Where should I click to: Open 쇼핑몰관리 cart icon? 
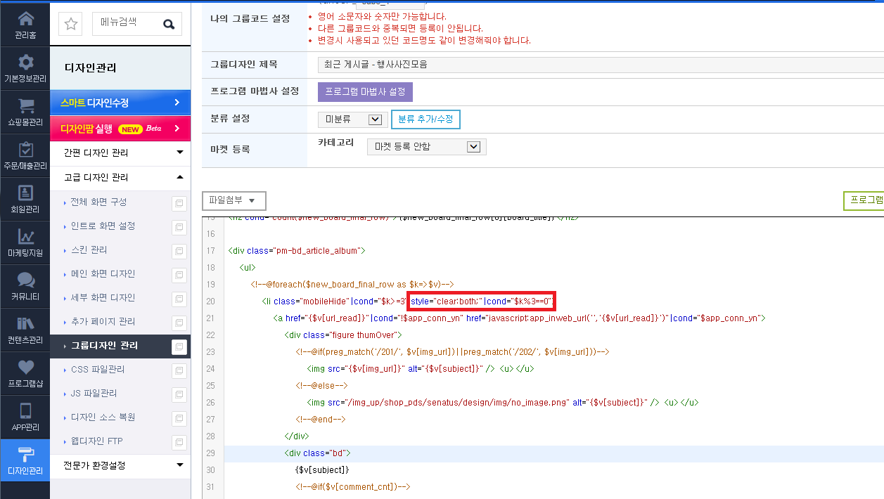coord(25,105)
